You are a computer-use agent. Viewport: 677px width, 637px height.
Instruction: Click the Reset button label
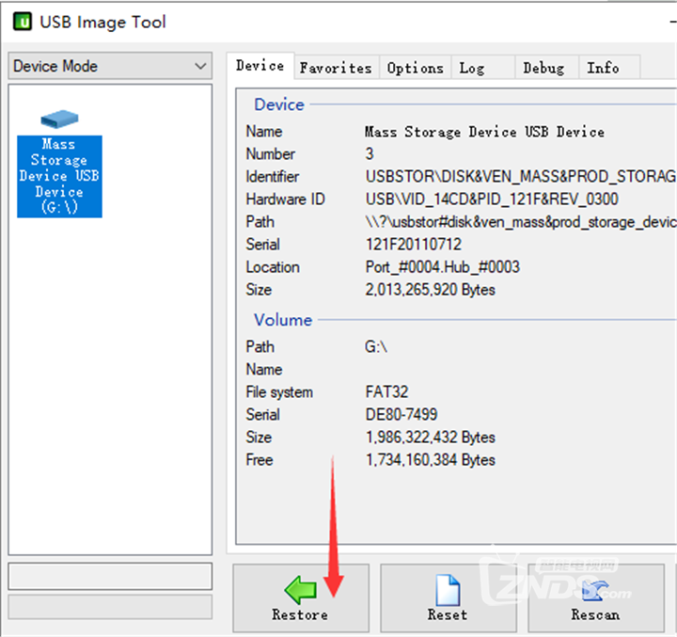(448, 614)
